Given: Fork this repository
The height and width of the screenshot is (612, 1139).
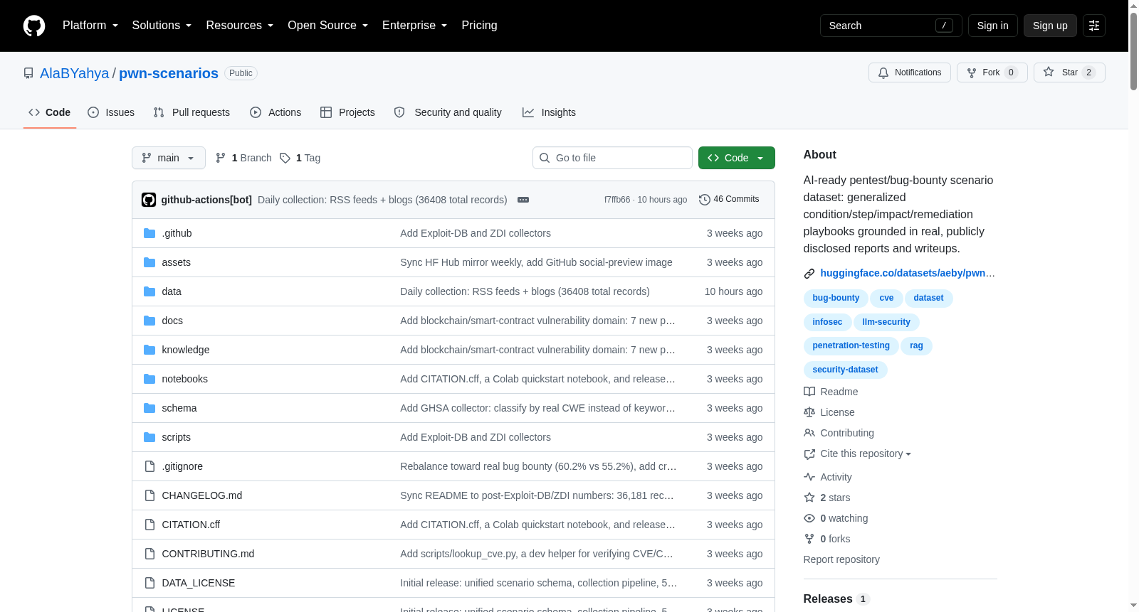Looking at the screenshot, I should point(992,73).
